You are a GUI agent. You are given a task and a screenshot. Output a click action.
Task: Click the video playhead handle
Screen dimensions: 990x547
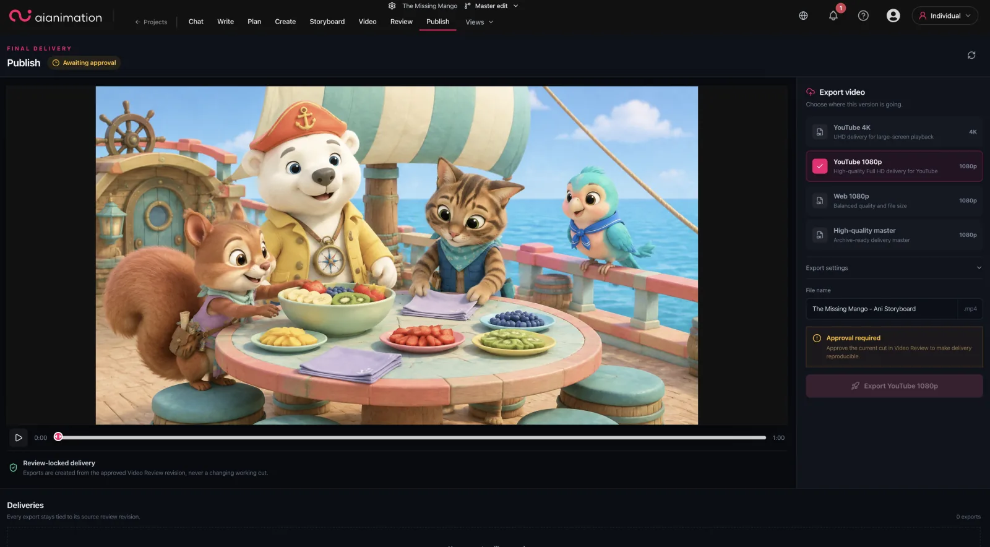[x=58, y=437]
